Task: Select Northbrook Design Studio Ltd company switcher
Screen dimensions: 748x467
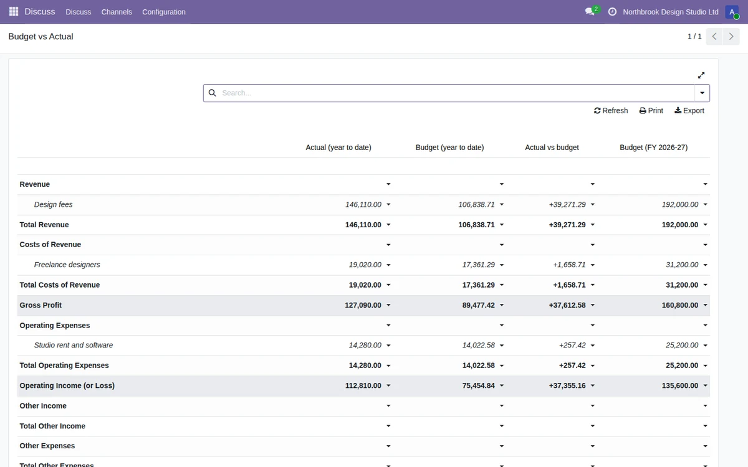Action: click(x=671, y=12)
